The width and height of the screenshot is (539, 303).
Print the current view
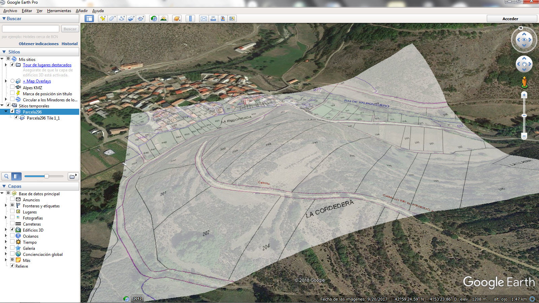(x=213, y=19)
